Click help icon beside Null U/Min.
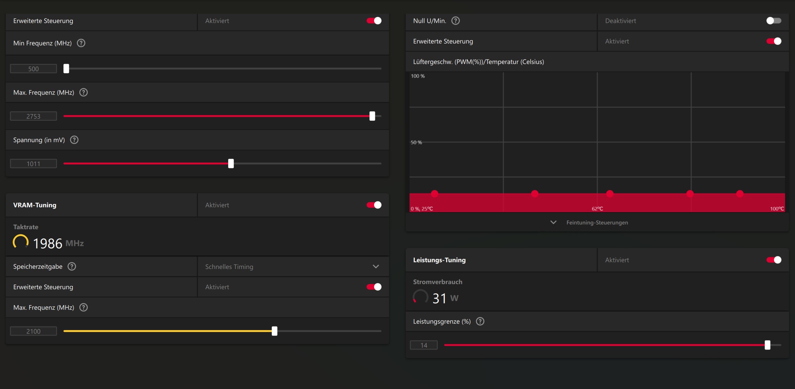 455,21
